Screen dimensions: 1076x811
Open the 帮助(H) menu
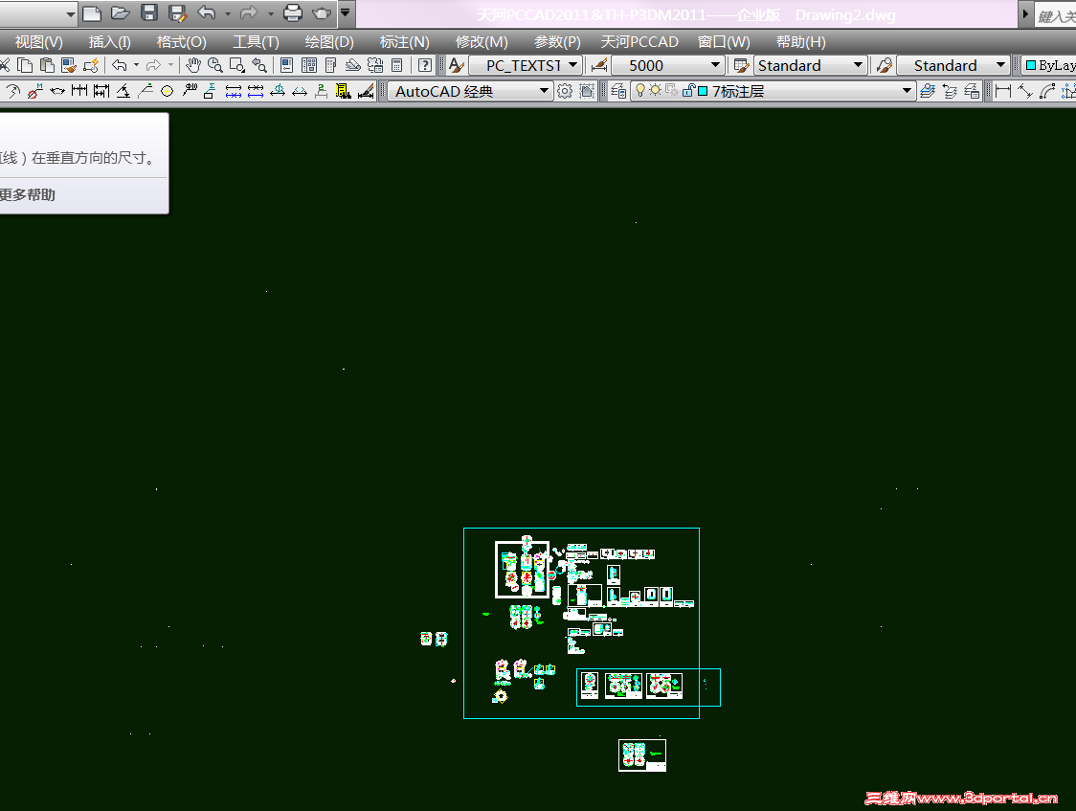click(x=801, y=42)
